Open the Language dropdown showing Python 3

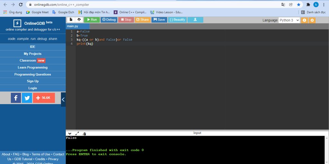(289, 20)
